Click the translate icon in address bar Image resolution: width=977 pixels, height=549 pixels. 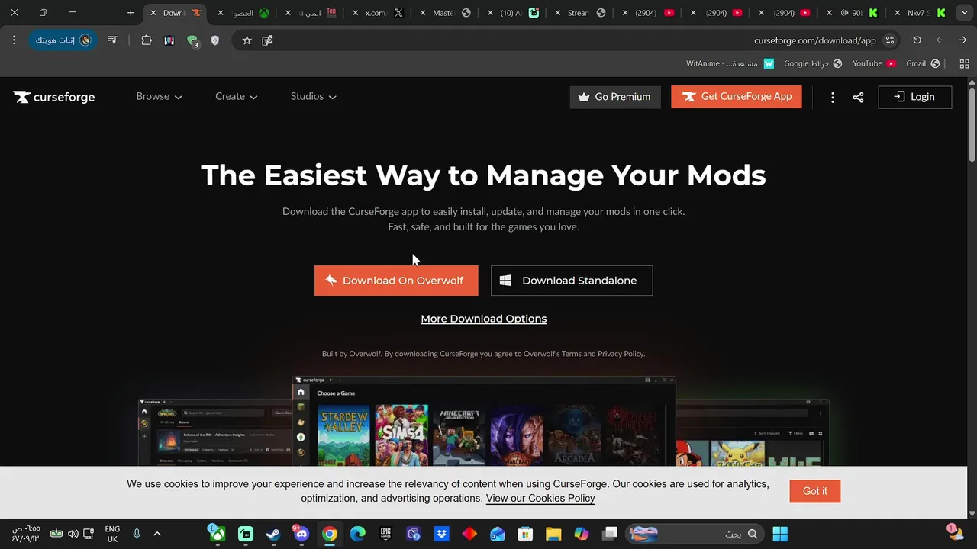(x=267, y=40)
